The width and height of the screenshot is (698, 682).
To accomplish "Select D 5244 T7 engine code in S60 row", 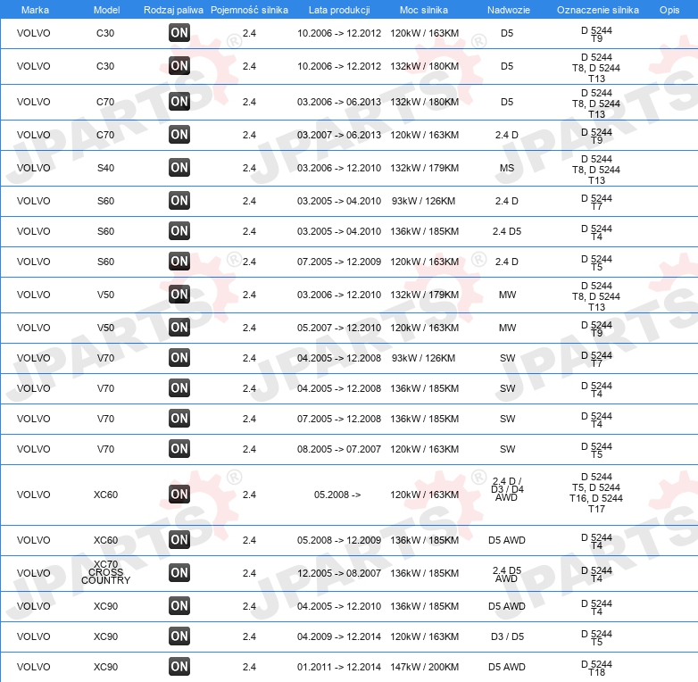I will point(596,202).
